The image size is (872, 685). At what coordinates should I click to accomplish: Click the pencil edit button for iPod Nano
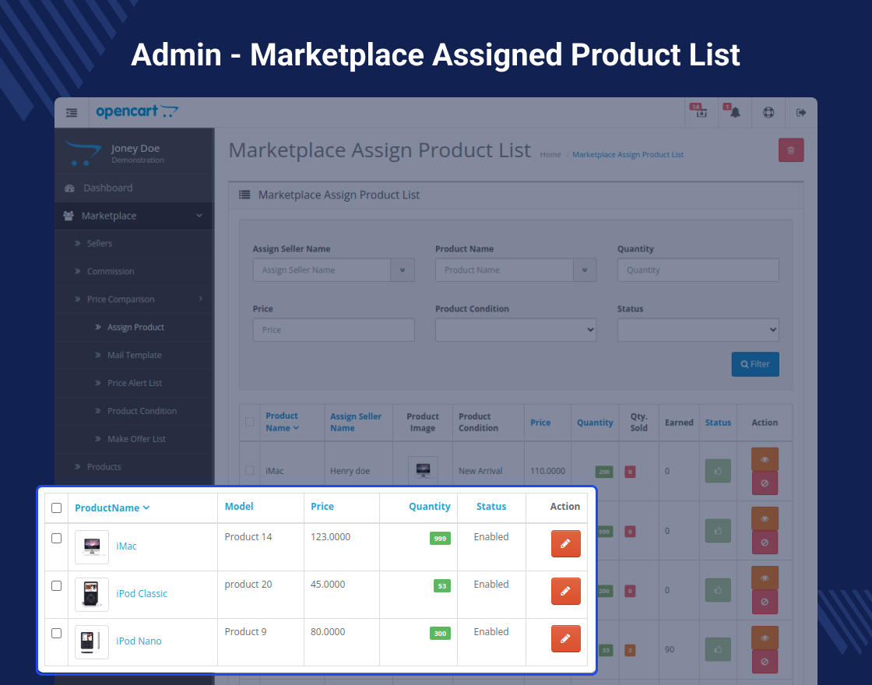(565, 638)
